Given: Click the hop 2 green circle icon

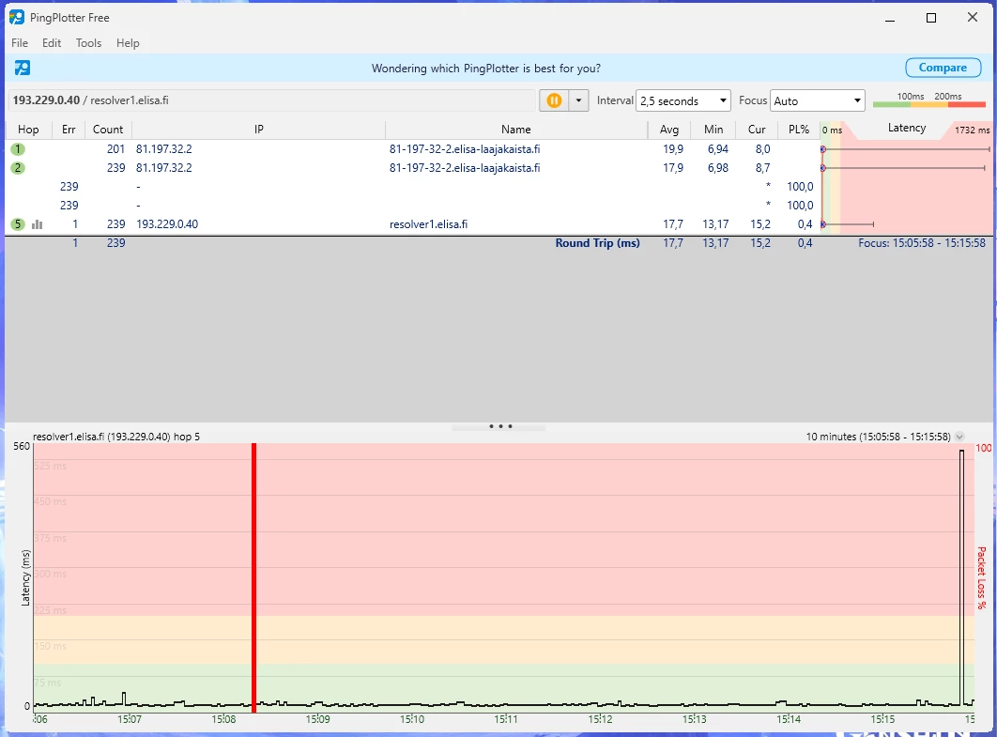Looking at the screenshot, I should point(18,168).
